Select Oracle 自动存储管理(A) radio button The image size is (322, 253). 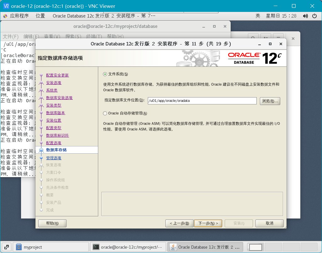(105, 113)
